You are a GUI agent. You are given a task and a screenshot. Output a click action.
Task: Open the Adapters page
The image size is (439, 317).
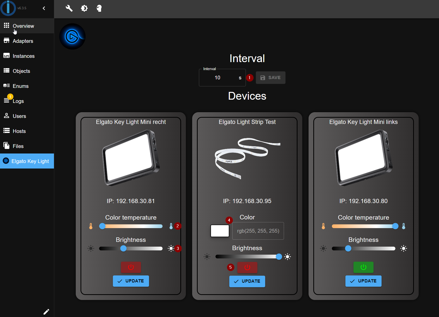pyautogui.click(x=27, y=41)
